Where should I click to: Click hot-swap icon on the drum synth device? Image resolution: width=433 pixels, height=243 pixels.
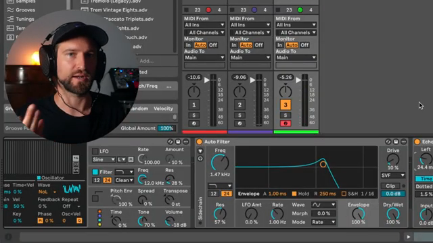coord(170,142)
